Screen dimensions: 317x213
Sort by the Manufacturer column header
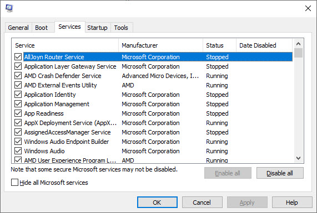coord(161,45)
